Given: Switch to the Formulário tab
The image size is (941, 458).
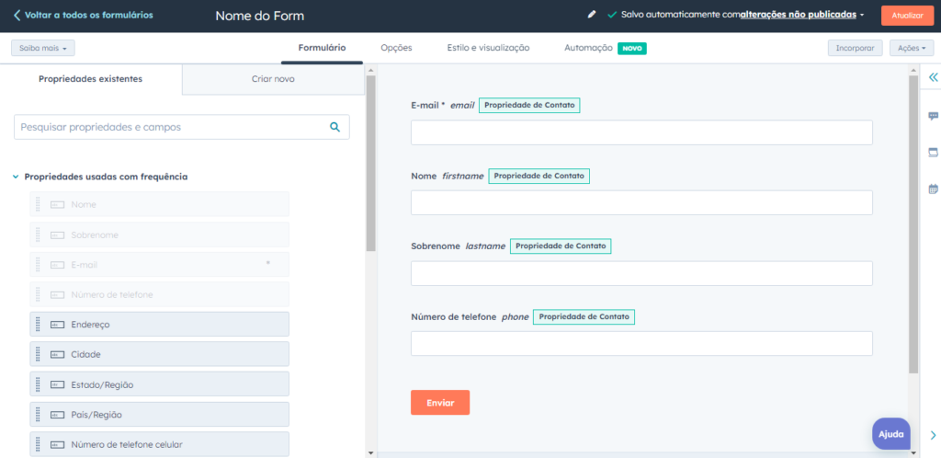Looking at the screenshot, I should pos(322,48).
